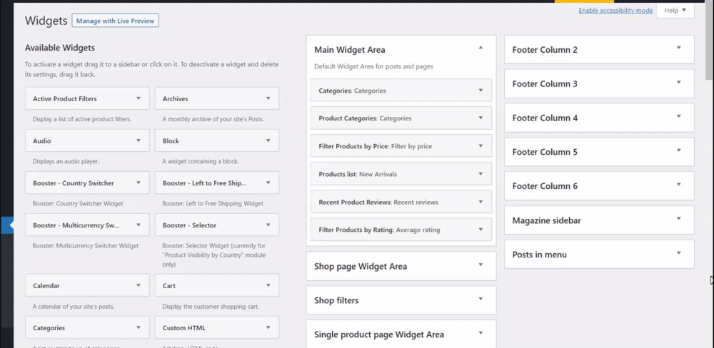
Task: Expand the Audio widget arrow
Action: (x=139, y=141)
